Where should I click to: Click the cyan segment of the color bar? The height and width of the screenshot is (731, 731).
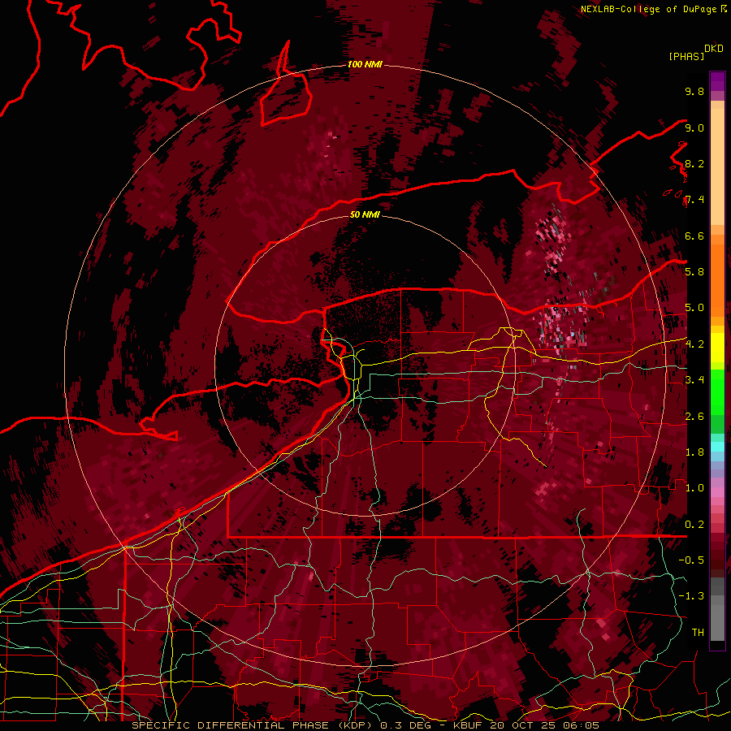click(x=717, y=447)
